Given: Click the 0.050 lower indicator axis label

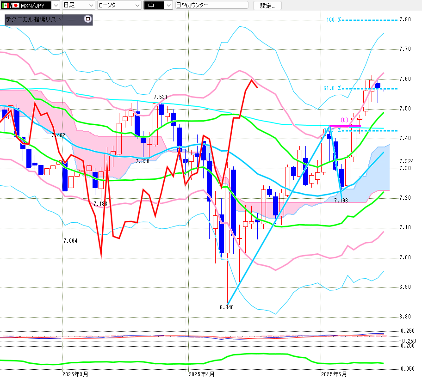Looking at the screenshot, I should pyautogui.click(x=408, y=369).
